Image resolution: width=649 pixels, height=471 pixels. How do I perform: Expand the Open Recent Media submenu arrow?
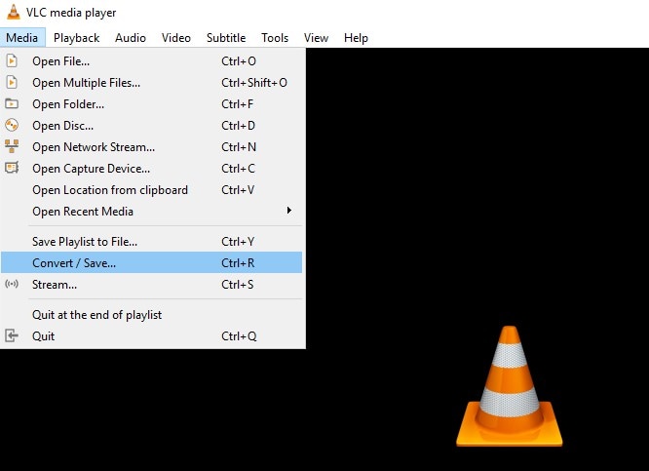(288, 211)
